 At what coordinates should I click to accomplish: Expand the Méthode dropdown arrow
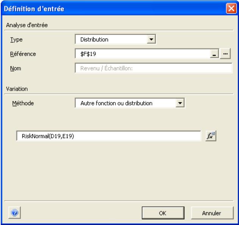tap(180, 102)
